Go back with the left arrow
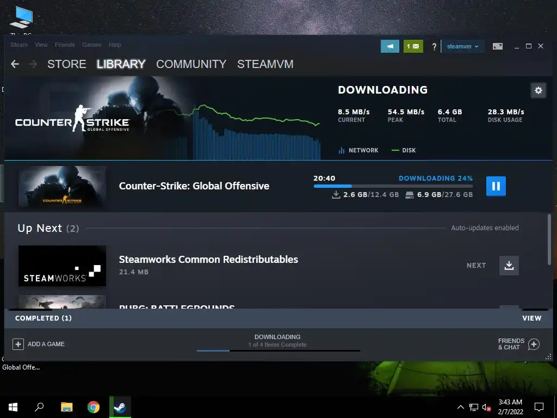The height and width of the screenshot is (418, 557). point(15,64)
